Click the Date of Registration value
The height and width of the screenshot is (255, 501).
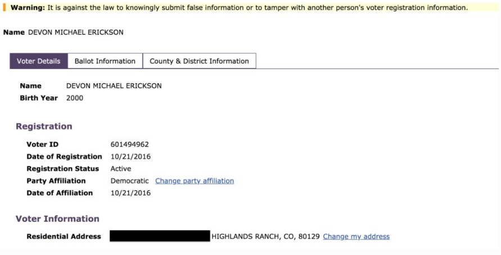[x=130, y=157]
